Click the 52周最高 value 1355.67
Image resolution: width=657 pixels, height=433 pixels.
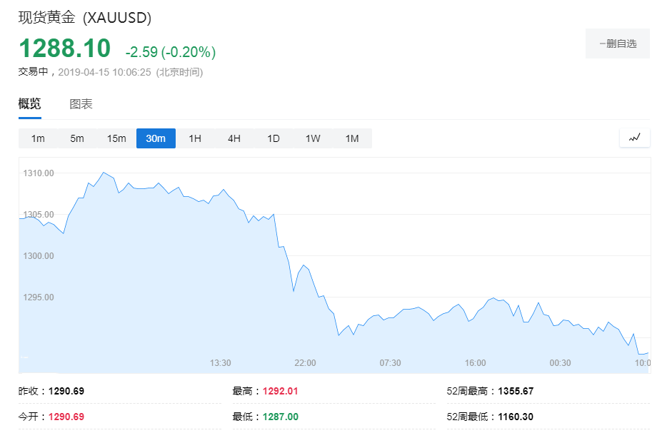point(516,391)
